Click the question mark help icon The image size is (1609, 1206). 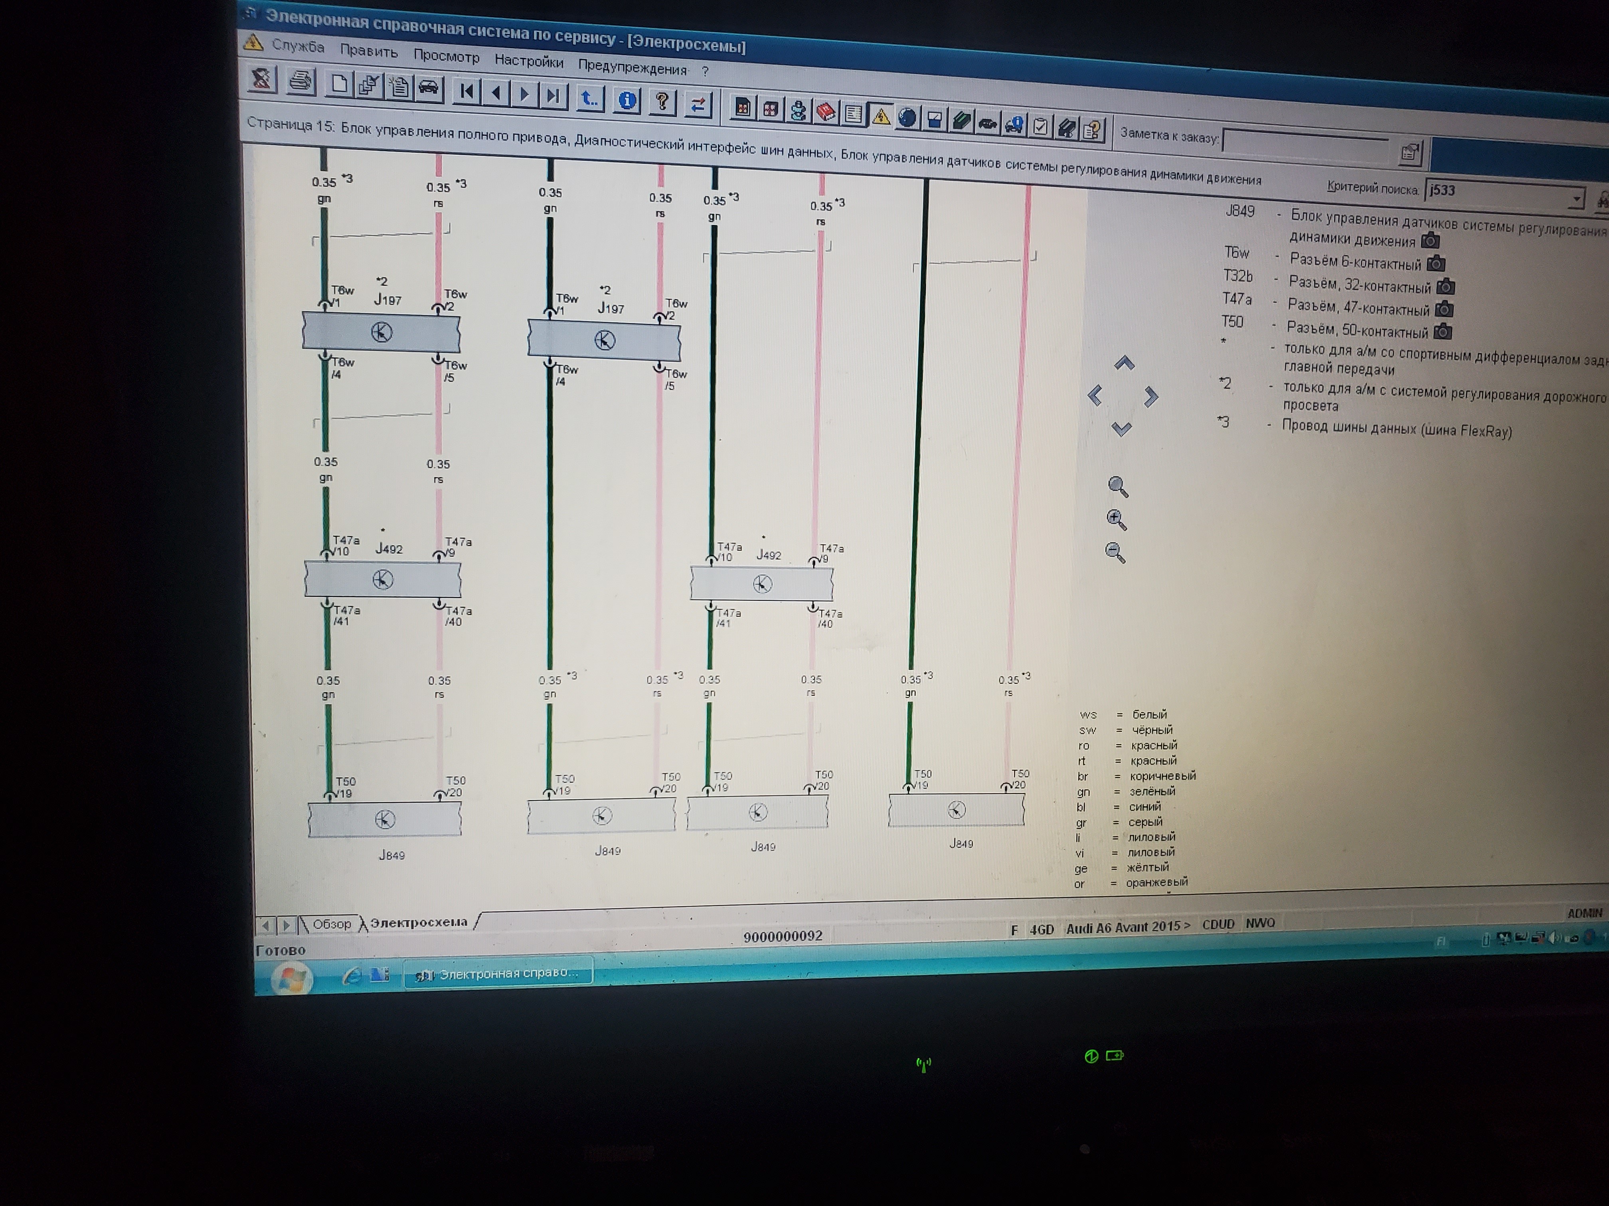coord(662,102)
